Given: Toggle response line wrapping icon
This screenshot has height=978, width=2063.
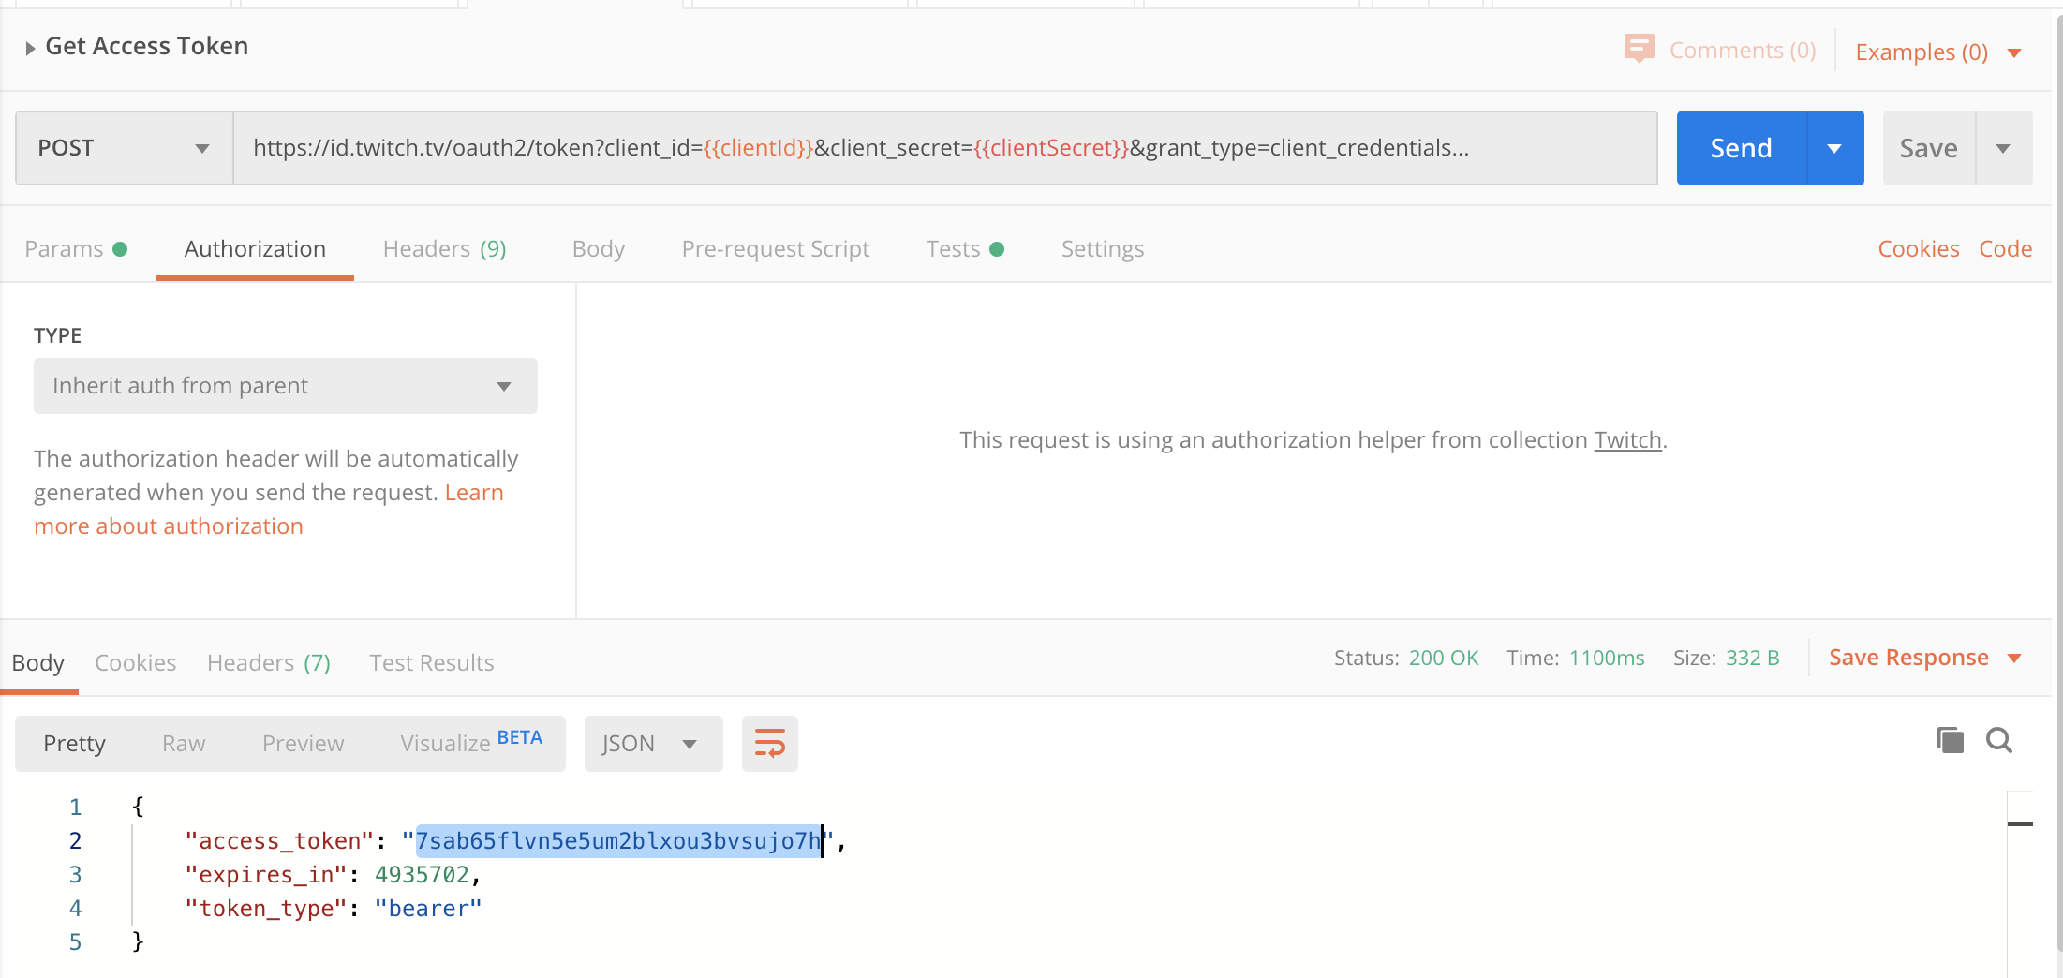Looking at the screenshot, I should pyautogui.click(x=769, y=744).
